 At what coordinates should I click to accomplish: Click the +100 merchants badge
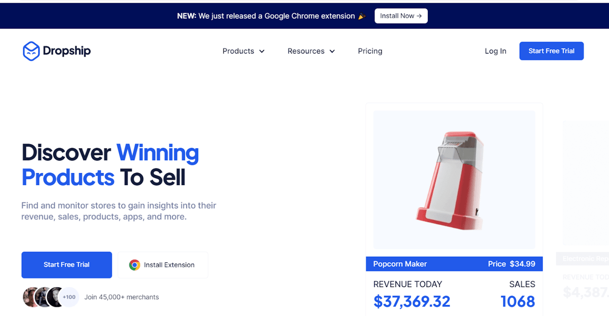tap(69, 297)
